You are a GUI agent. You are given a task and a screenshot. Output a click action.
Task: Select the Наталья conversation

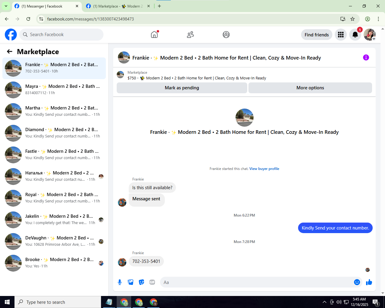54,177
